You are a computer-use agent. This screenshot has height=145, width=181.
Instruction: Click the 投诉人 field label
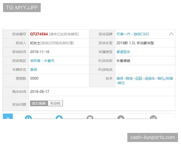21,43
